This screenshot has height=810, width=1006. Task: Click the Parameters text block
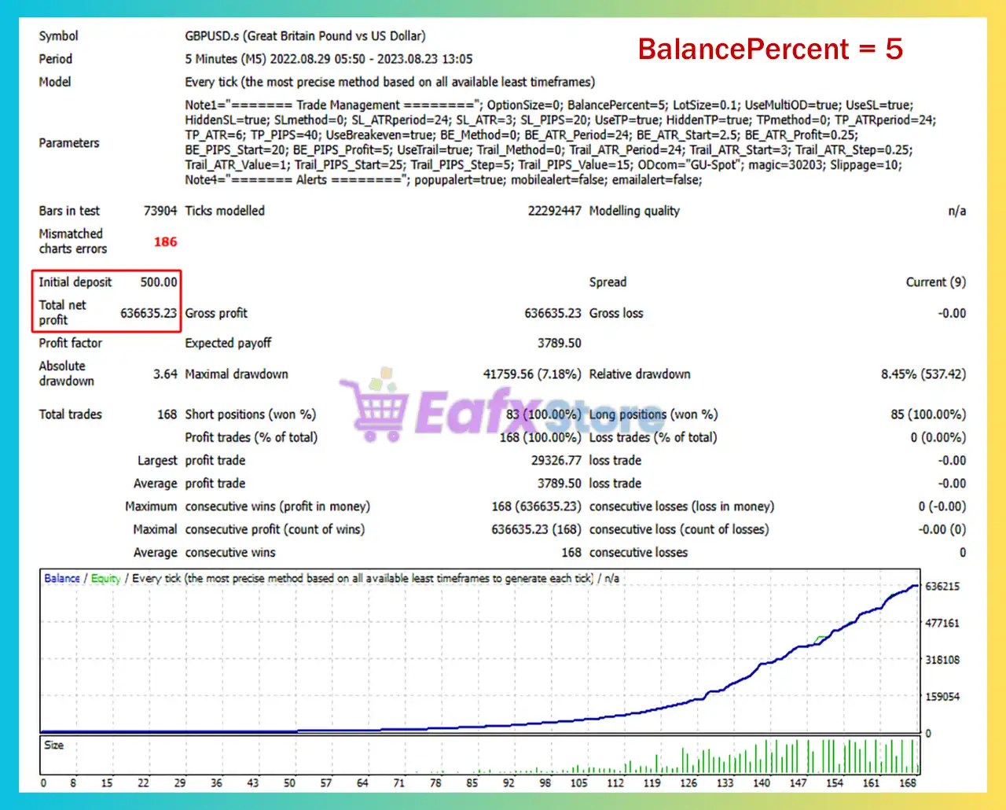[560, 142]
